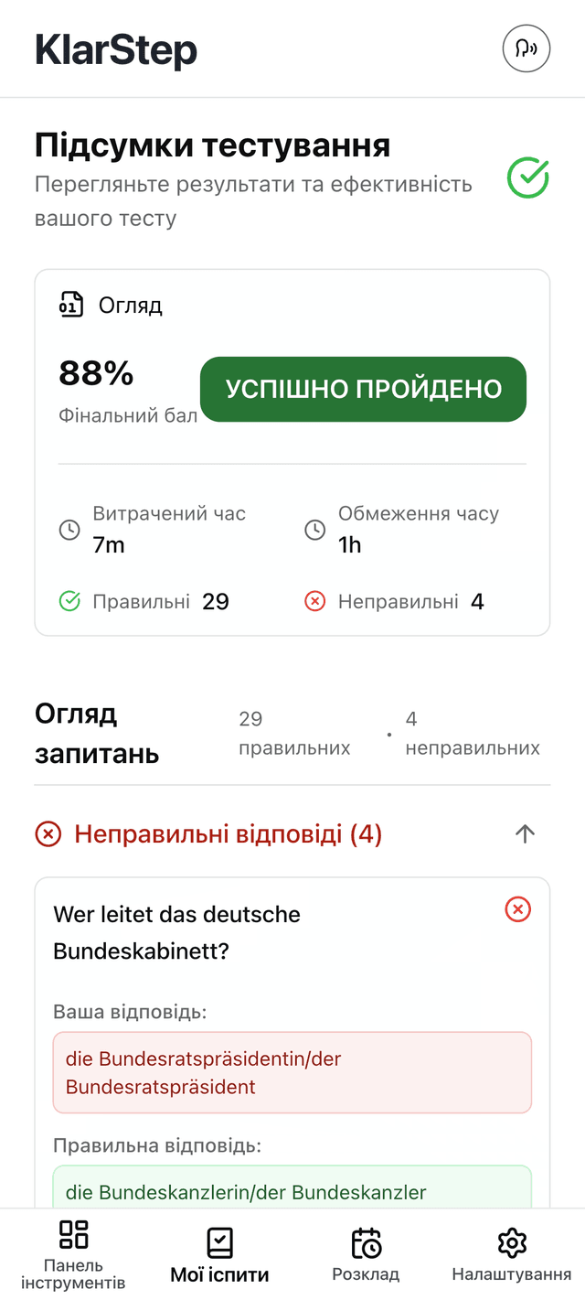Viewport: 585px width, 1300px height.
Task: Tap the audio narration icon in the header
Action: pyautogui.click(x=526, y=48)
